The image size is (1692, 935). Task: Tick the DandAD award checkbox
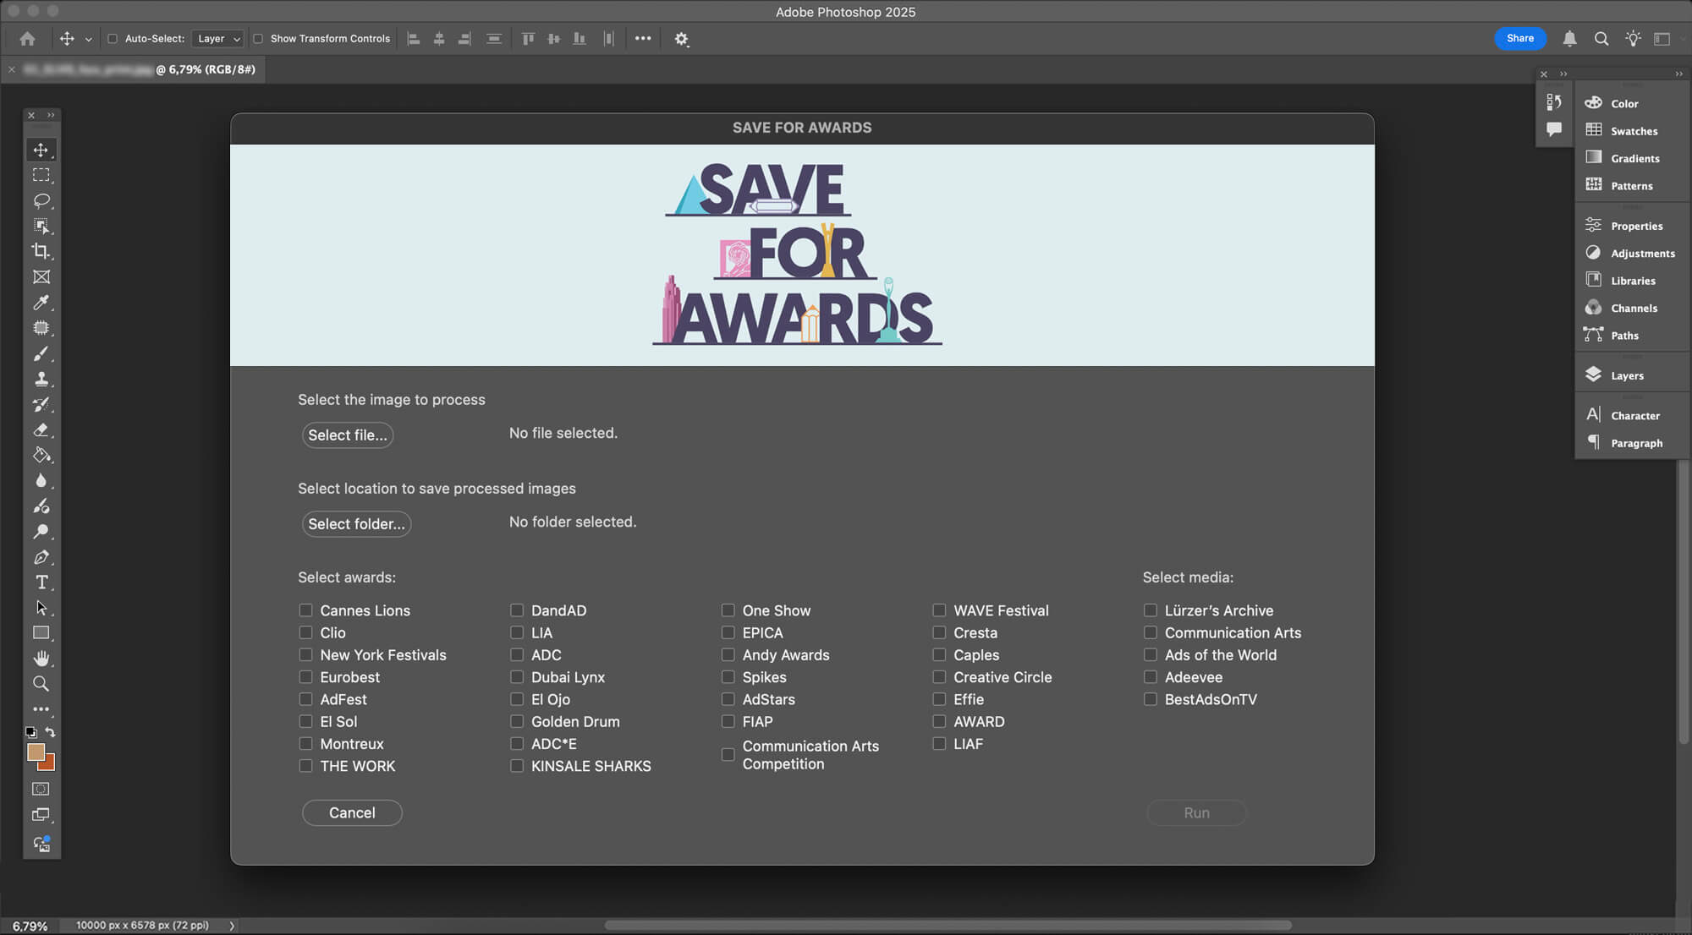pyautogui.click(x=517, y=610)
